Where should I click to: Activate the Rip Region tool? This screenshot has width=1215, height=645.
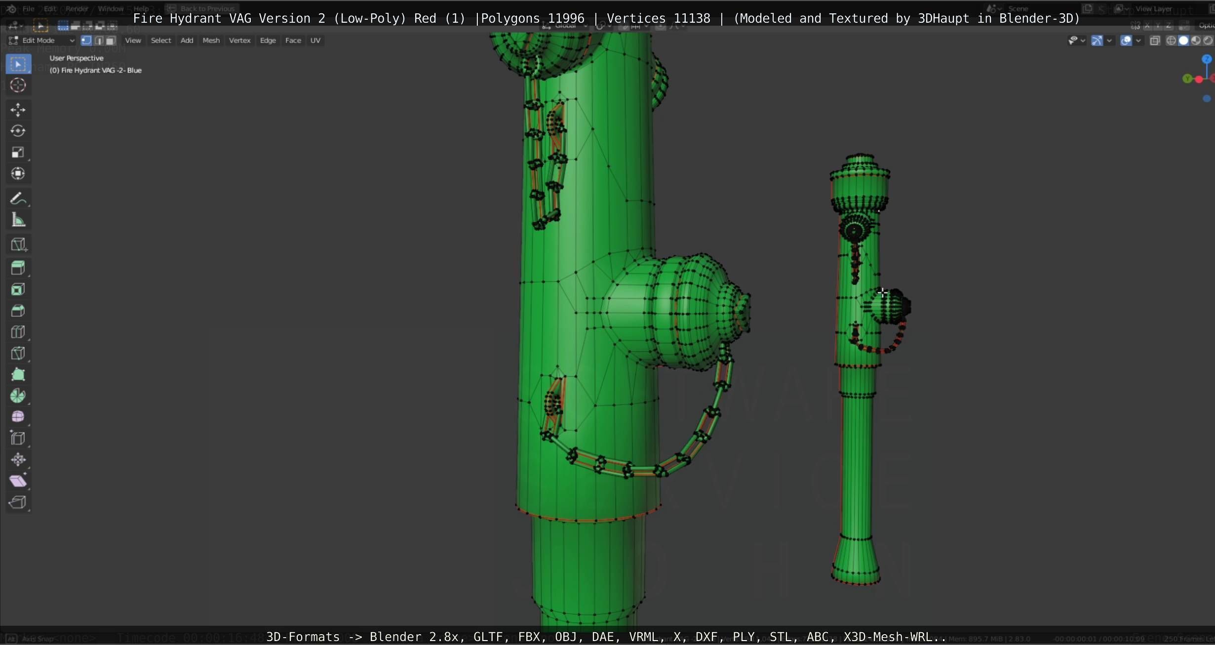[x=18, y=502]
